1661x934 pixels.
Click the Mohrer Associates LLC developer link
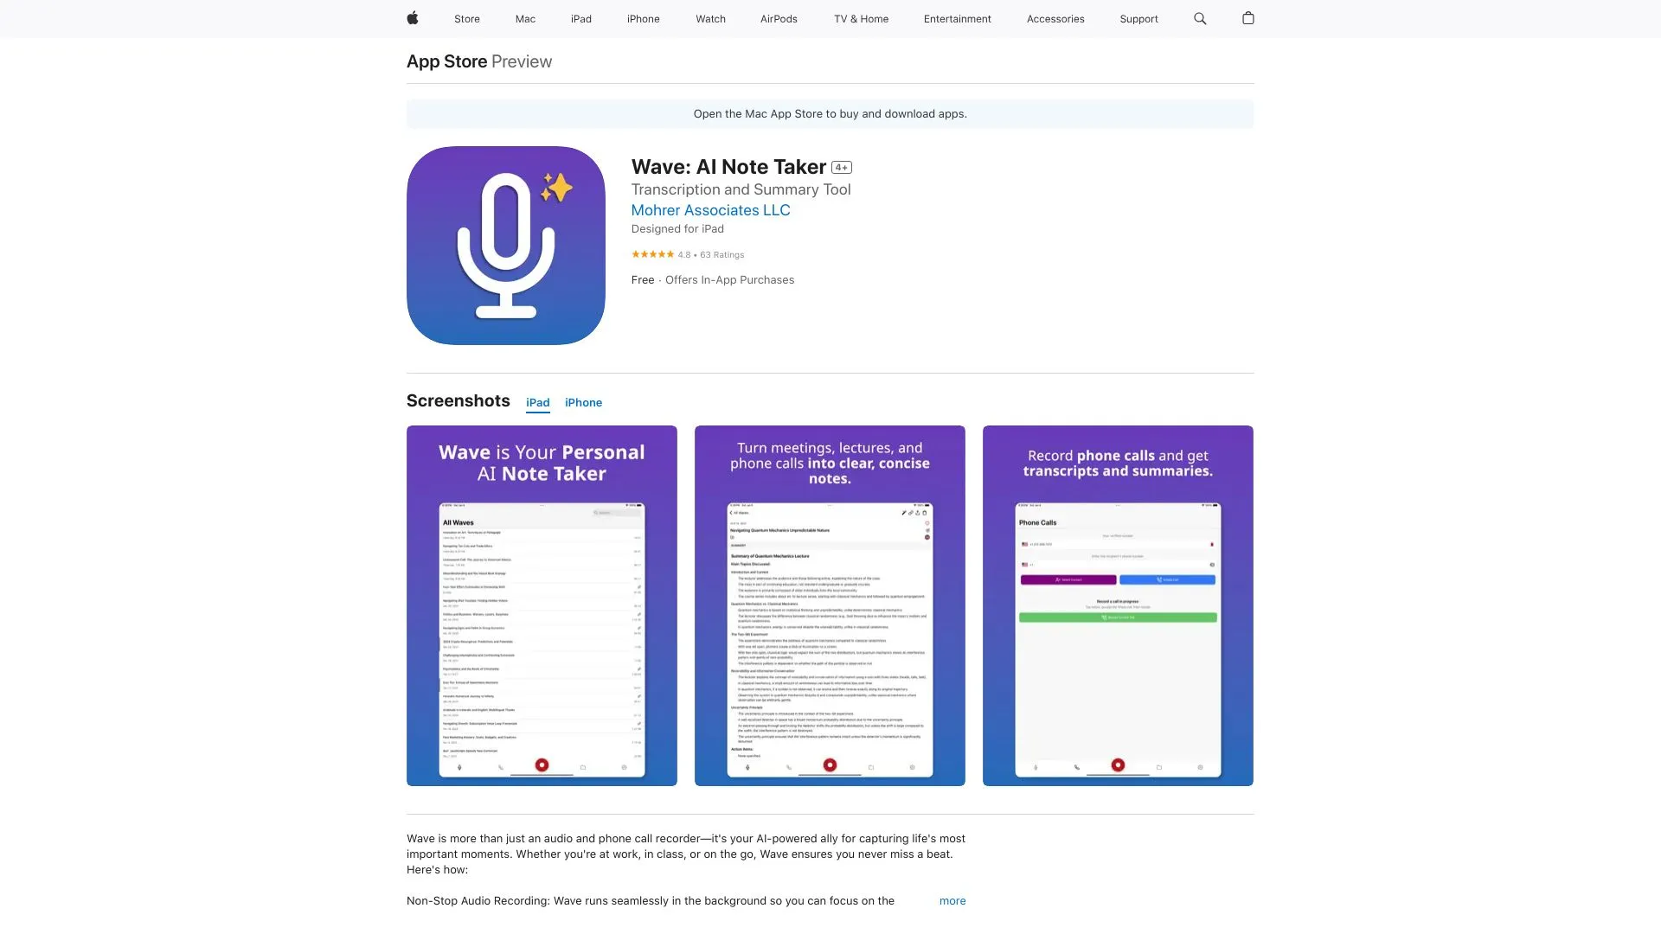[x=711, y=210]
